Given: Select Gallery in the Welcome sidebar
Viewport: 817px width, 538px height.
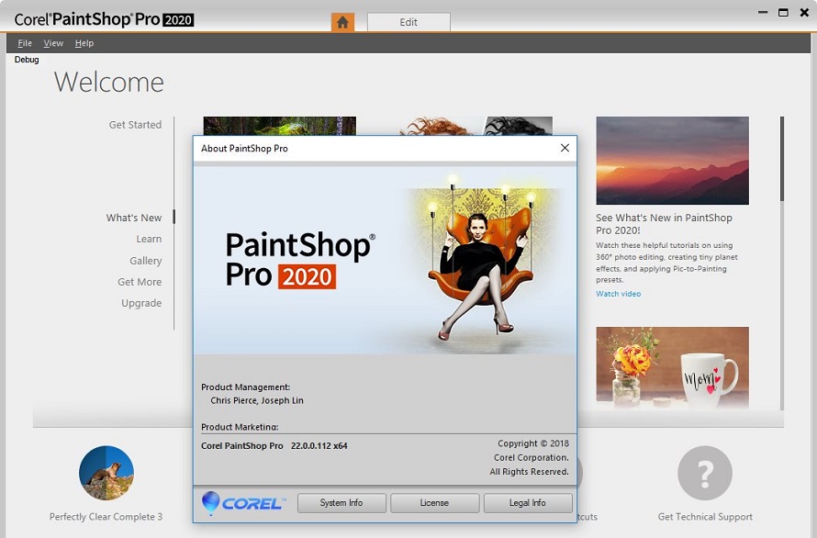Looking at the screenshot, I should click(x=145, y=261).
